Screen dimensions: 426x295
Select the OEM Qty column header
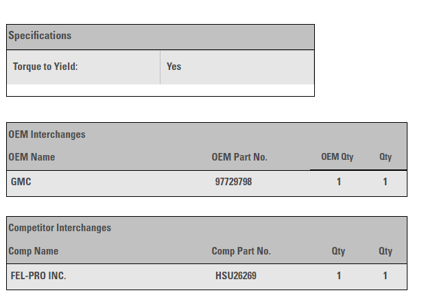point(338,157)
